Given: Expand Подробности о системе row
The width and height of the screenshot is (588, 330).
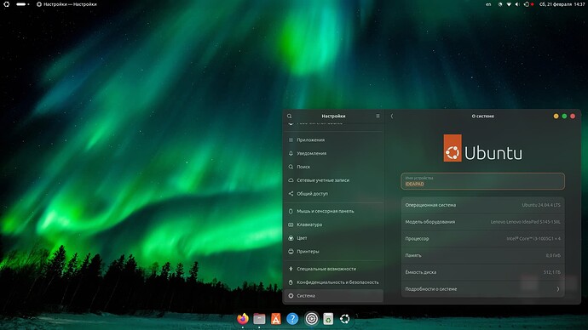Looking at the screenshot, I should pos(482,289).
